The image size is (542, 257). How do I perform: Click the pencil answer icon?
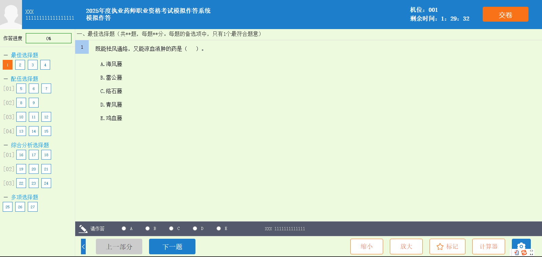coord(83,229)
